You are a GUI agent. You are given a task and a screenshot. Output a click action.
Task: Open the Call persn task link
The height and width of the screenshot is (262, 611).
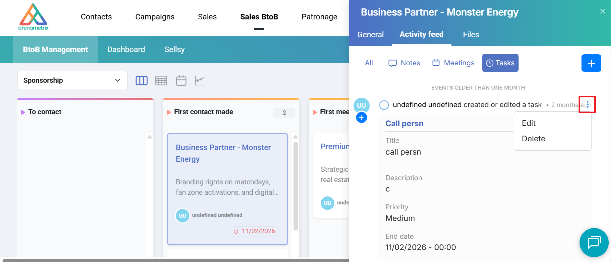[x=404, y=124]
